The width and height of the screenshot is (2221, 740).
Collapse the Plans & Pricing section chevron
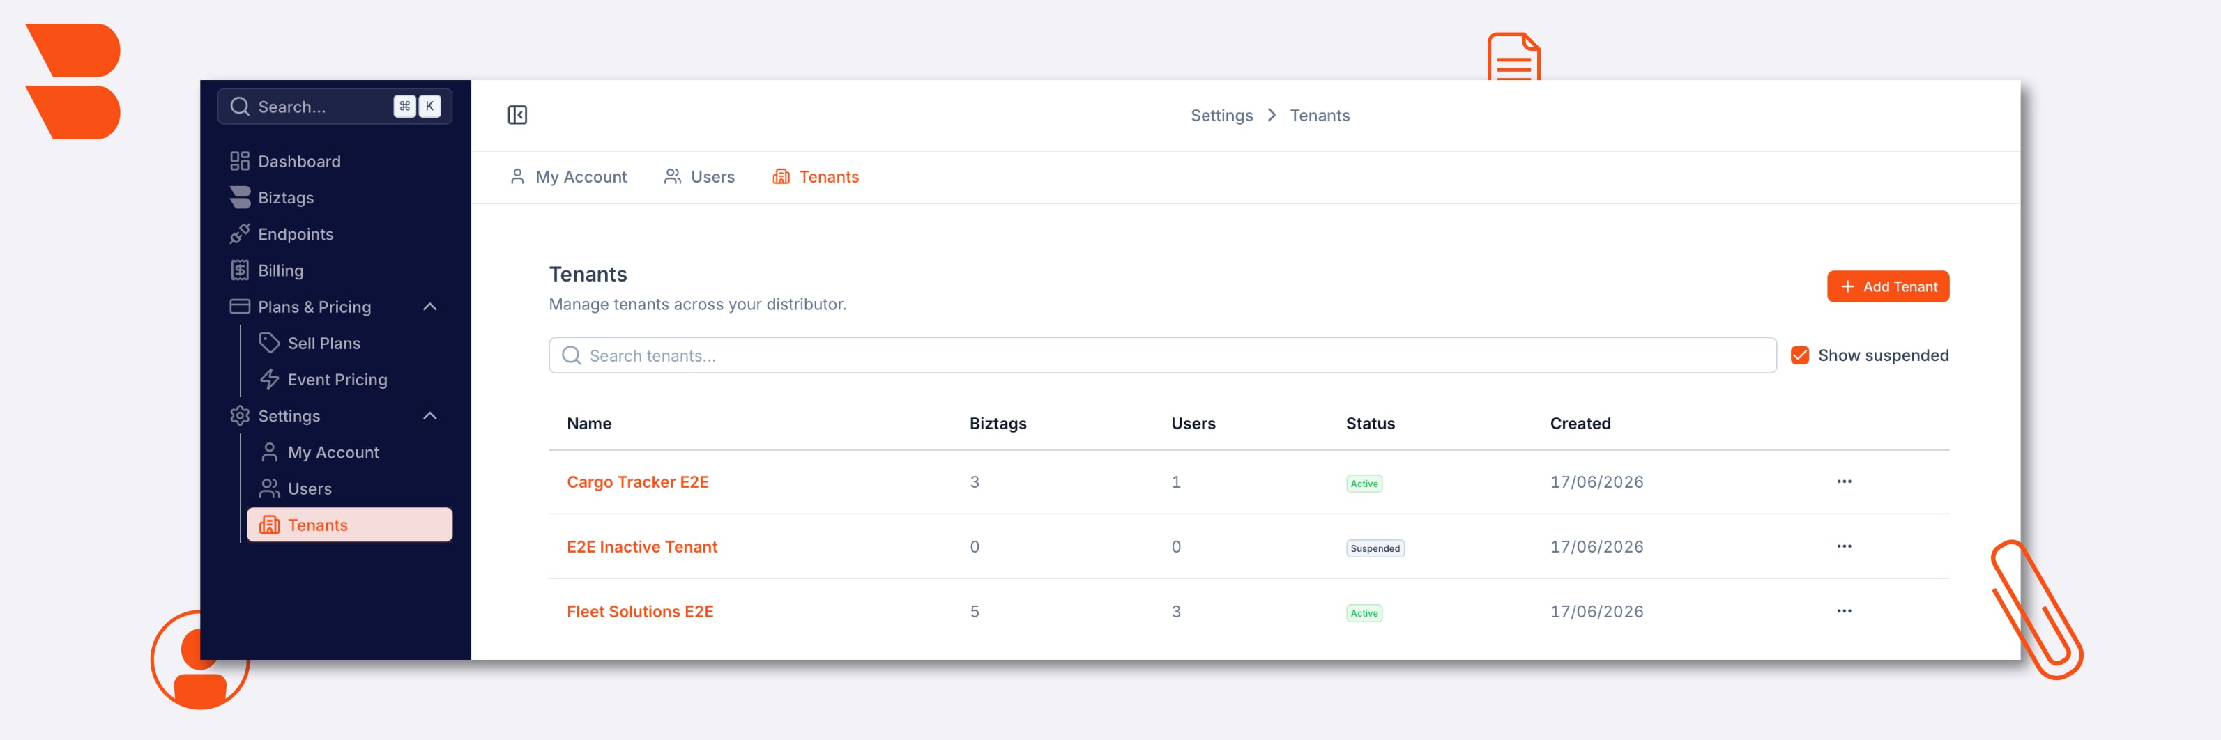point(430,307)
